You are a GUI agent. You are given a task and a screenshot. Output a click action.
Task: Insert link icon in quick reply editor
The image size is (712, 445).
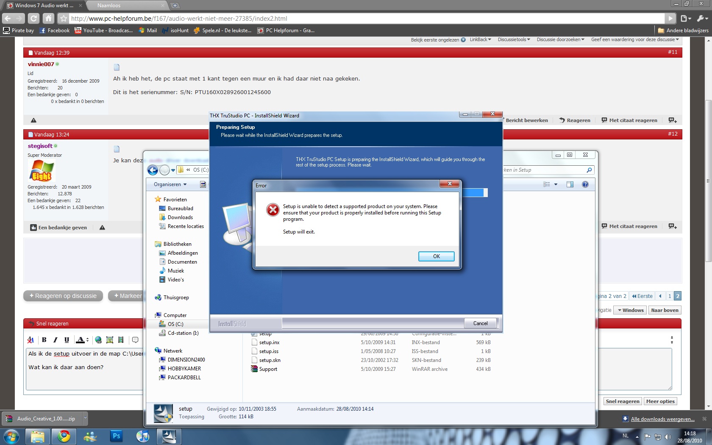(x=98, y=340)
